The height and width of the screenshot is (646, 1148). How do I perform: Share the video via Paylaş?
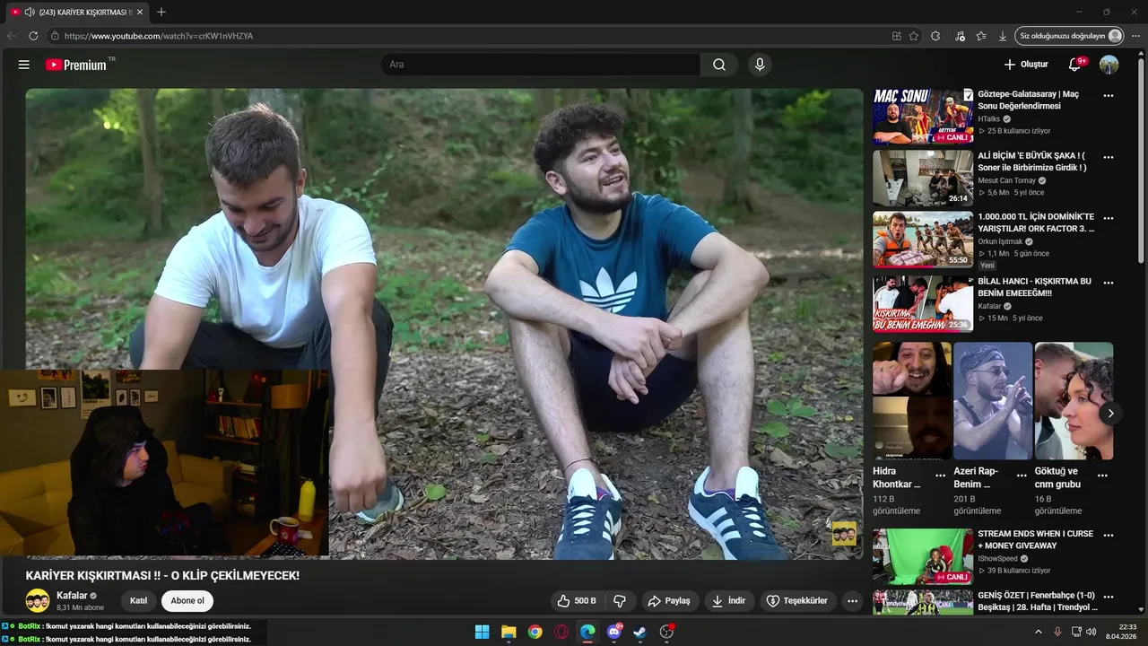click(x=669, y=601)
